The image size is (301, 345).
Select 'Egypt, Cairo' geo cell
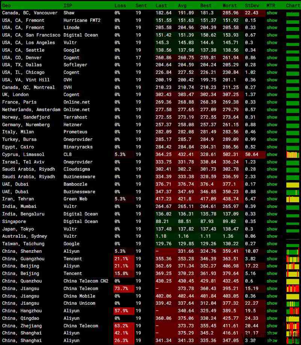point(18,147)
